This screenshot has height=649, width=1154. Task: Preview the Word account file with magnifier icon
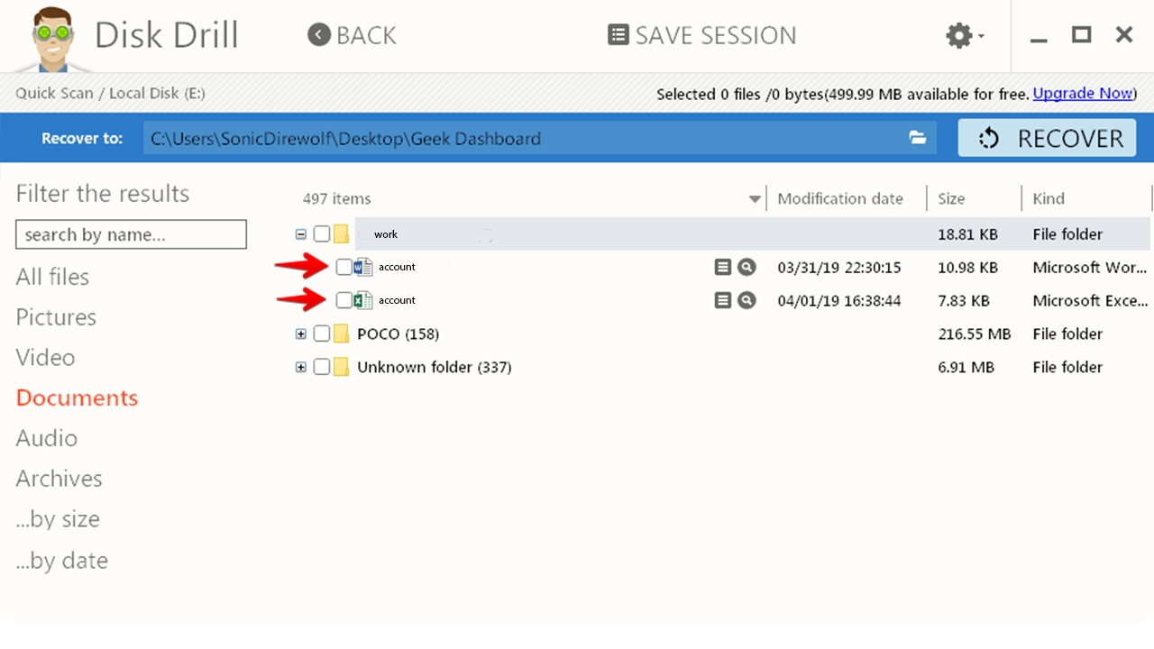click(x=746, y=267)
